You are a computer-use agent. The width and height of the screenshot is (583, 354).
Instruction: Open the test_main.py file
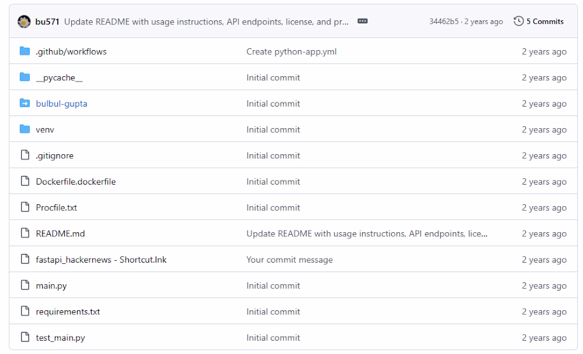[60, 338]
